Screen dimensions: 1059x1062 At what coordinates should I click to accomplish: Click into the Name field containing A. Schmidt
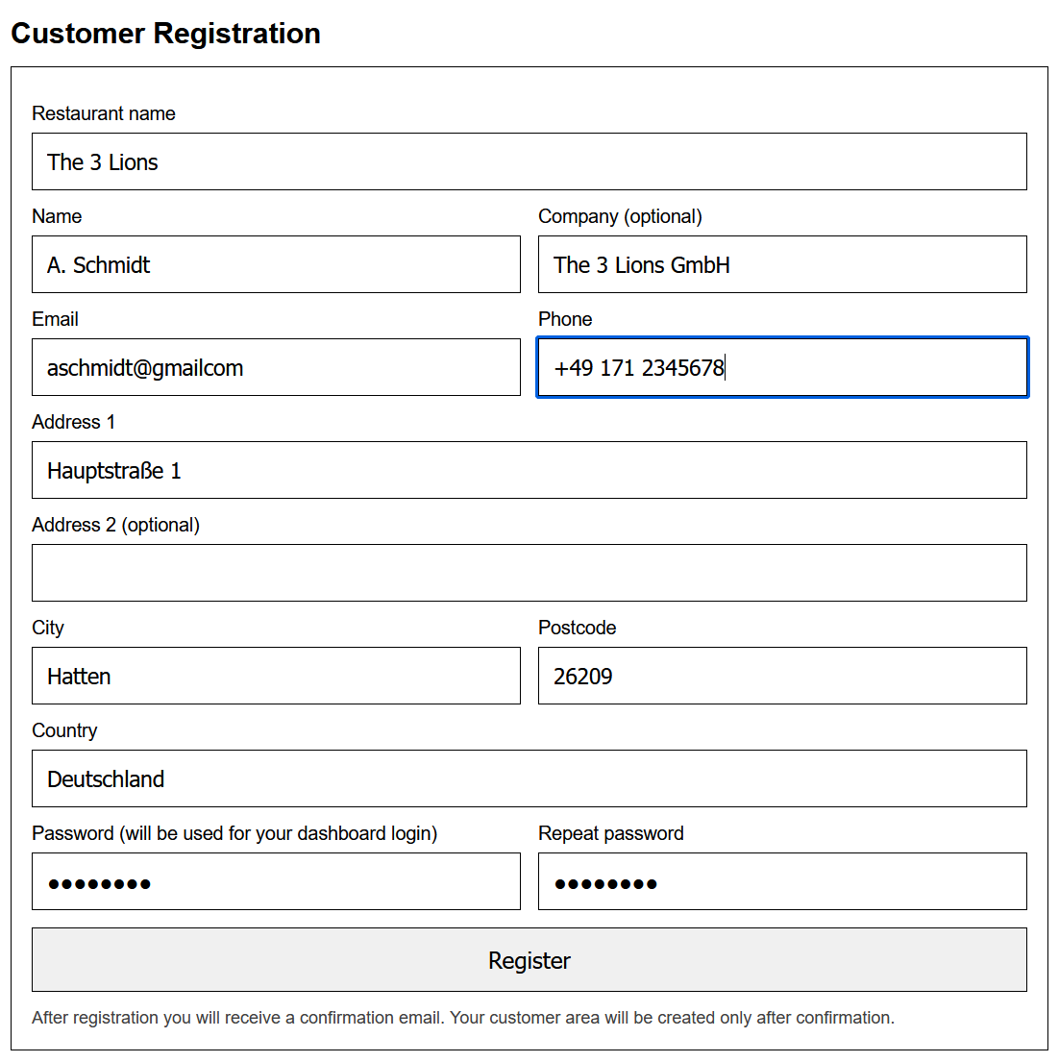[x=276, y=264]
